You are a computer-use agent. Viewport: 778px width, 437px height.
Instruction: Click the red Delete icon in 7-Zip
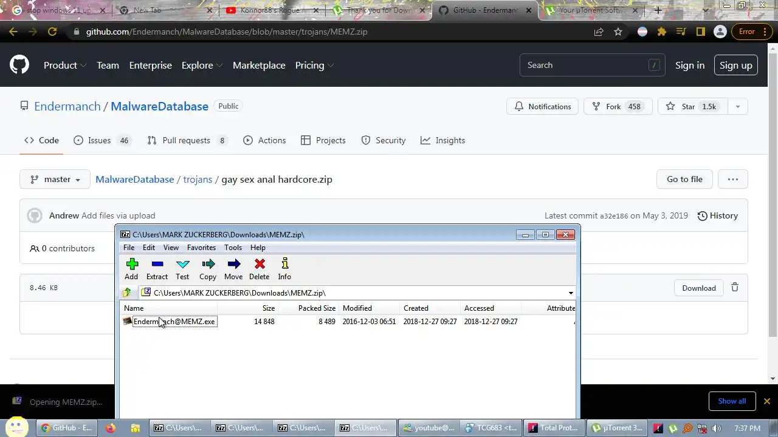point(260,264)
